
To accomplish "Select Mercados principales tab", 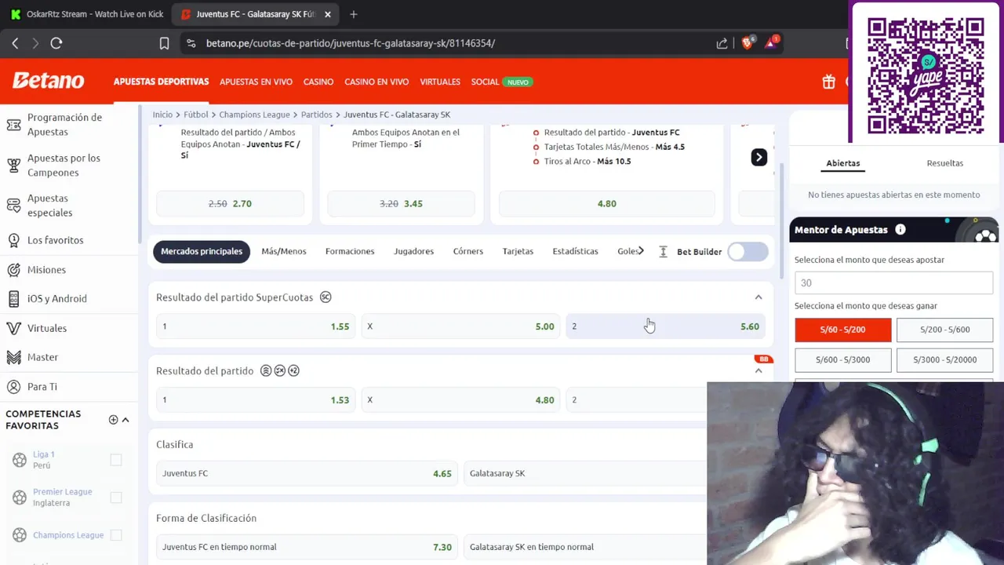I will coord(202,251).
